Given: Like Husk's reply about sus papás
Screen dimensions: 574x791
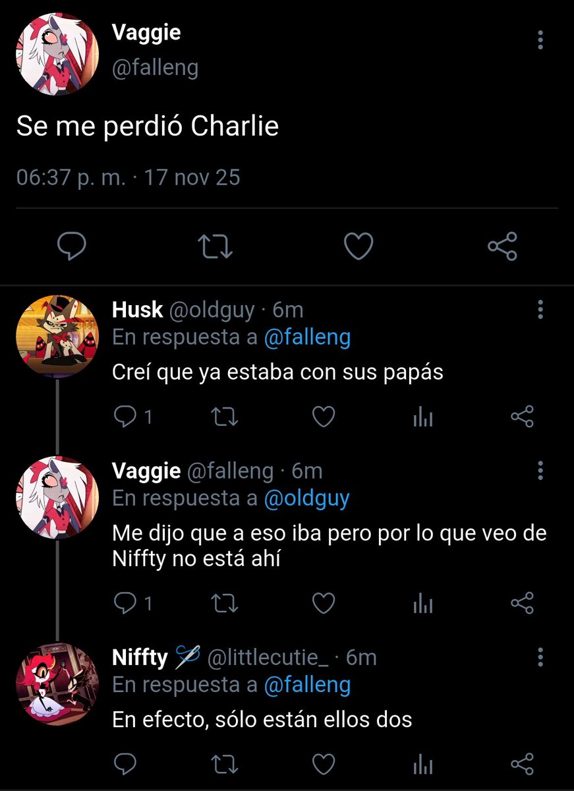Looking at the screenshot, I should [323, 417].
